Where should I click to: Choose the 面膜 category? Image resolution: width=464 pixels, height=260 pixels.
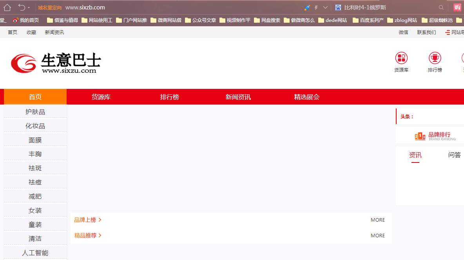pos(35,140)
